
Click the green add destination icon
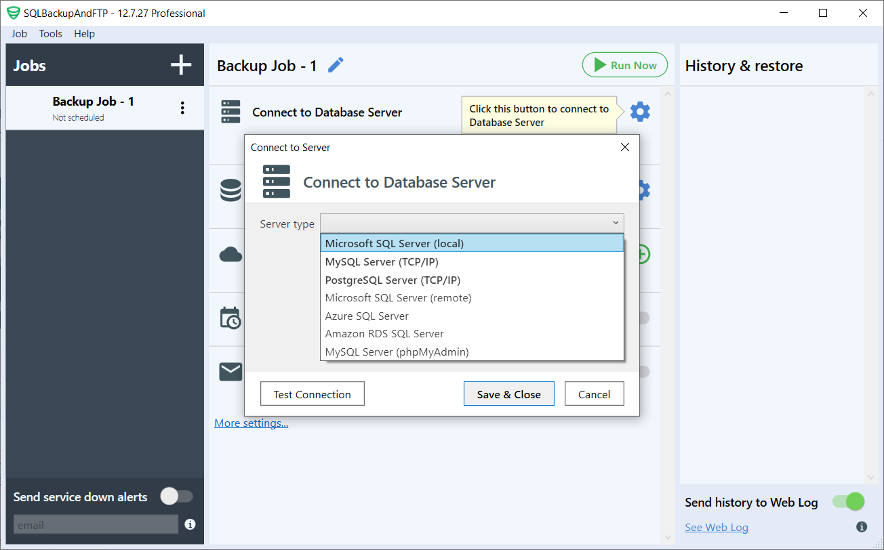click(x=643, y=254)
